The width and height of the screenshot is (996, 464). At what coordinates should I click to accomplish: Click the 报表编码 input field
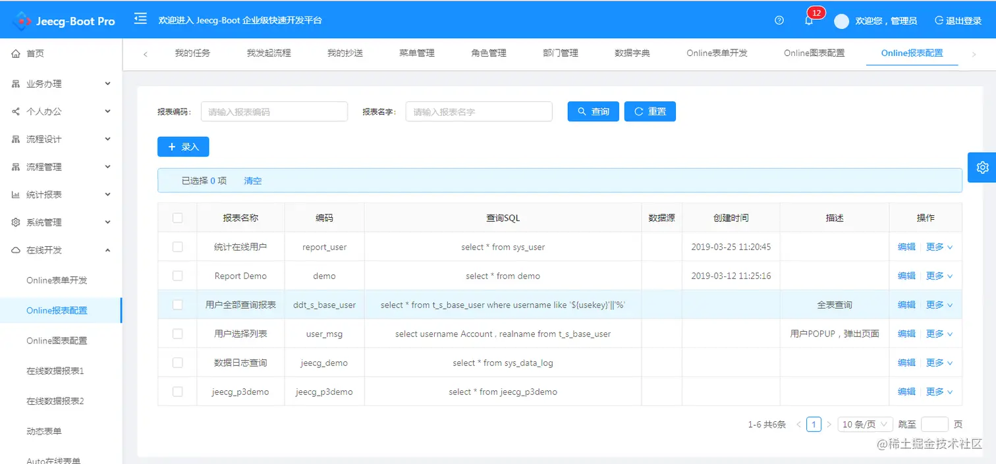(x=274, y=111)
